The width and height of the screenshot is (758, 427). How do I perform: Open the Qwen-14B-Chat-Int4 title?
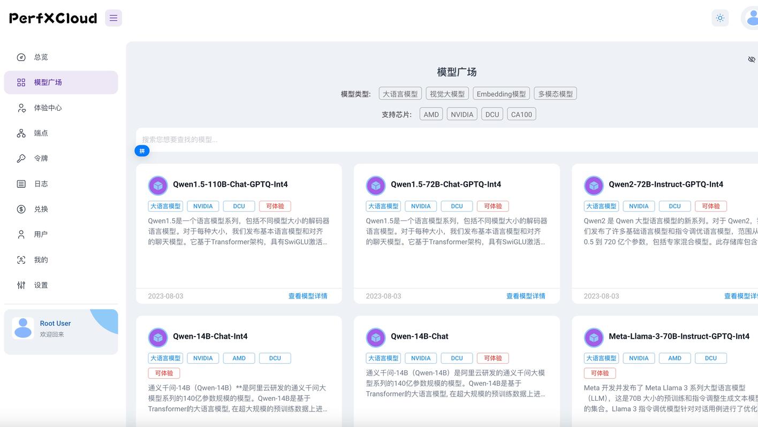point(210,336)
